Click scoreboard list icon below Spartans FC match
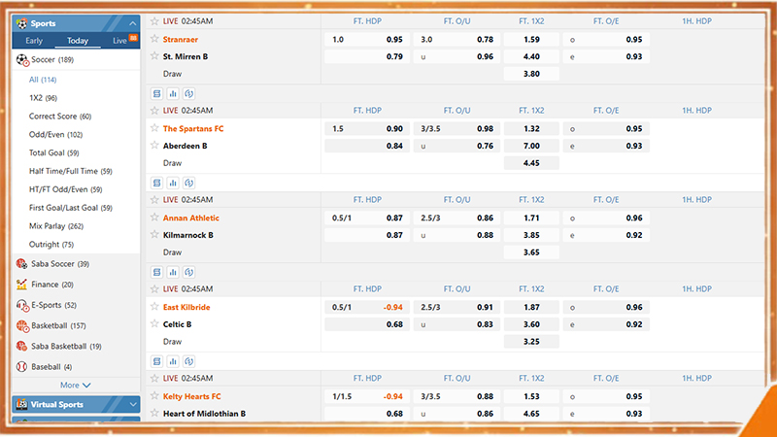 (156, 182)
